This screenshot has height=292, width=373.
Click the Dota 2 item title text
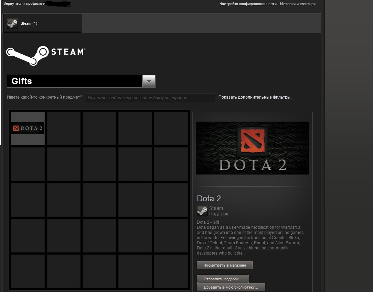209,199
